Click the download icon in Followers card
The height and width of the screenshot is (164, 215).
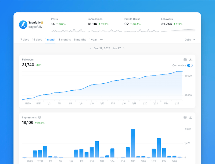pyautogui.click(x=191, y=59)
